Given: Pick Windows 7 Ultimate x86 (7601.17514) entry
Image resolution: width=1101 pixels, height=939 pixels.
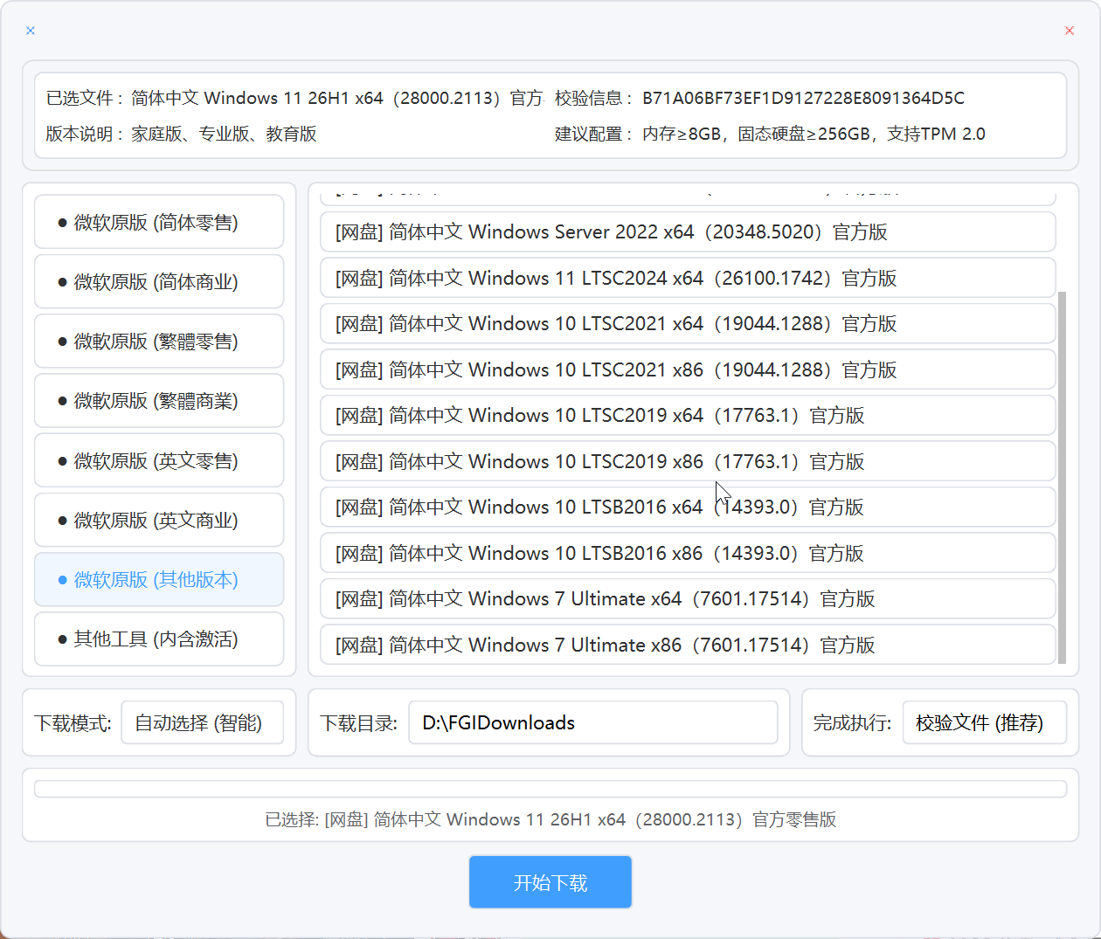Looking at the screenshot, I should (688, 645).
